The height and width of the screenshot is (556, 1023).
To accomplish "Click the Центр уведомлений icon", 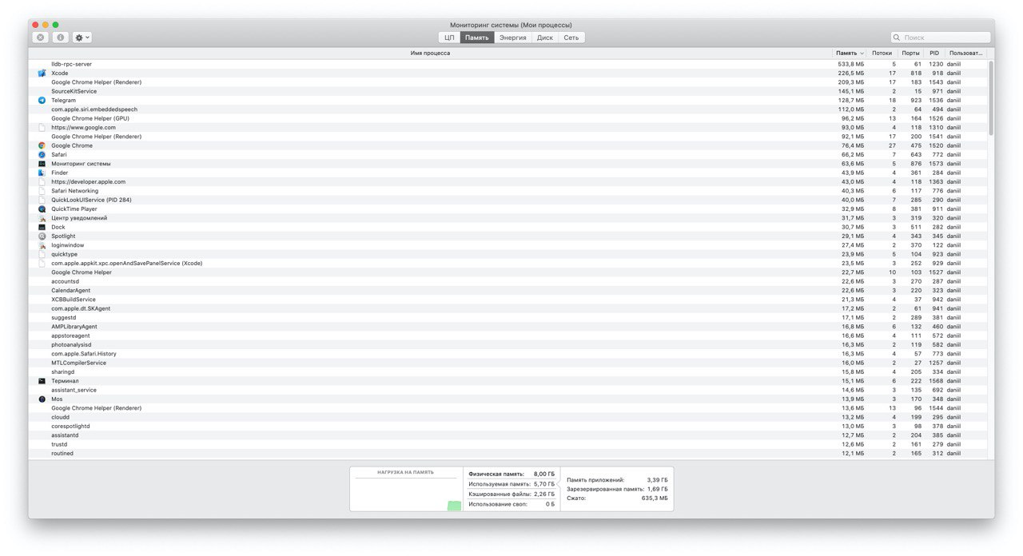I will click(x=42, y=218).
